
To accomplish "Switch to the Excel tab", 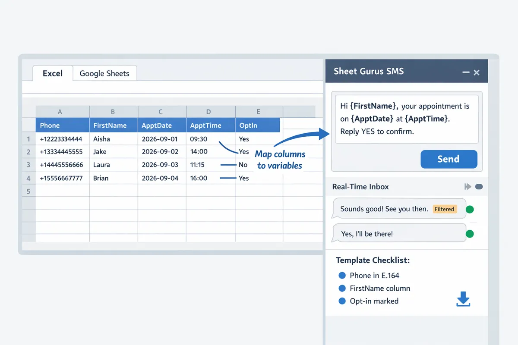I will click(53, 73).
